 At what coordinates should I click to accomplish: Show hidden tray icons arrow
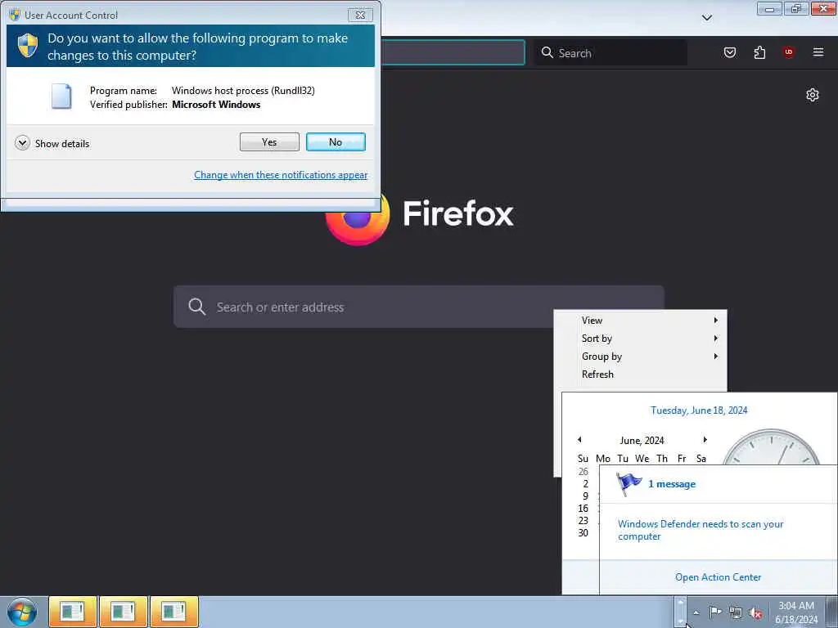pos(696,612)
